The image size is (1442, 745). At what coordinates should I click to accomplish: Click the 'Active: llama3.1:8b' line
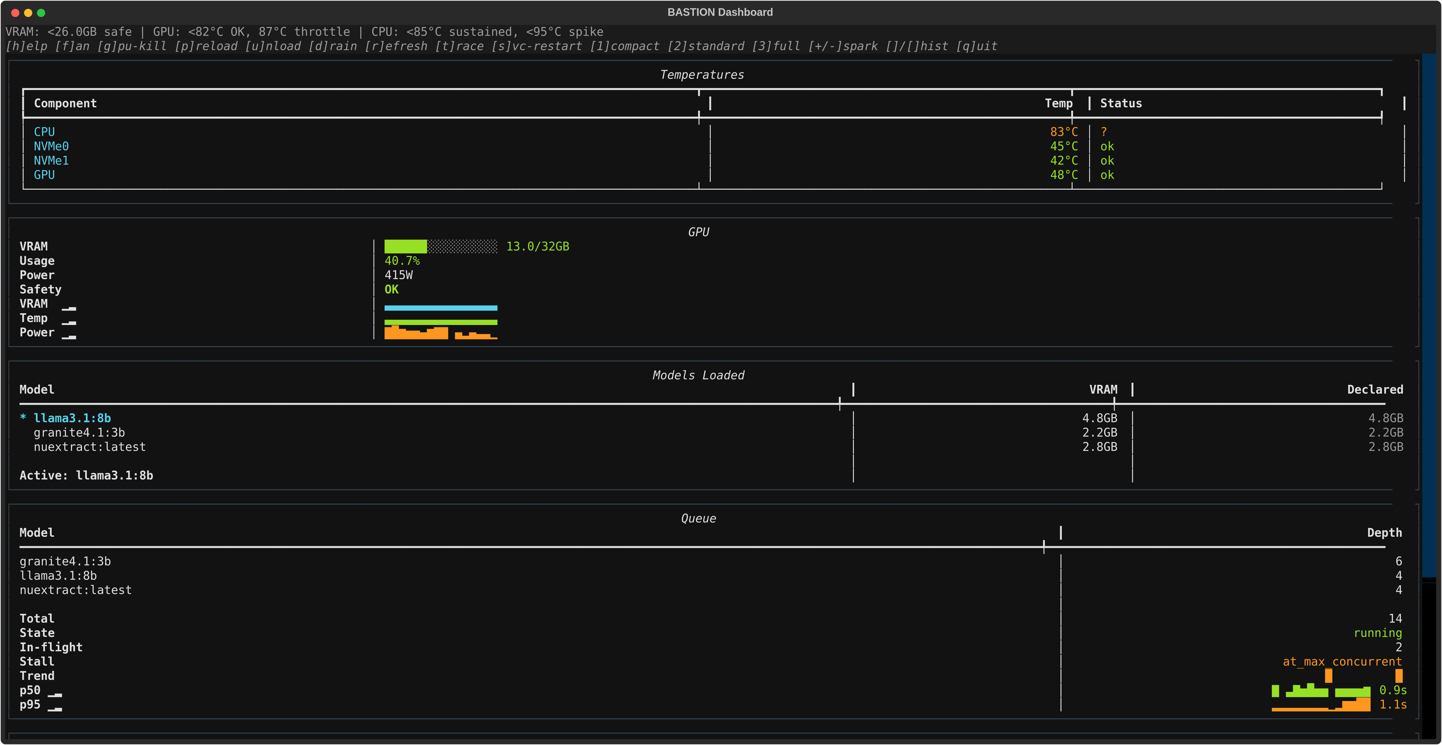click(x=86, y=475)
